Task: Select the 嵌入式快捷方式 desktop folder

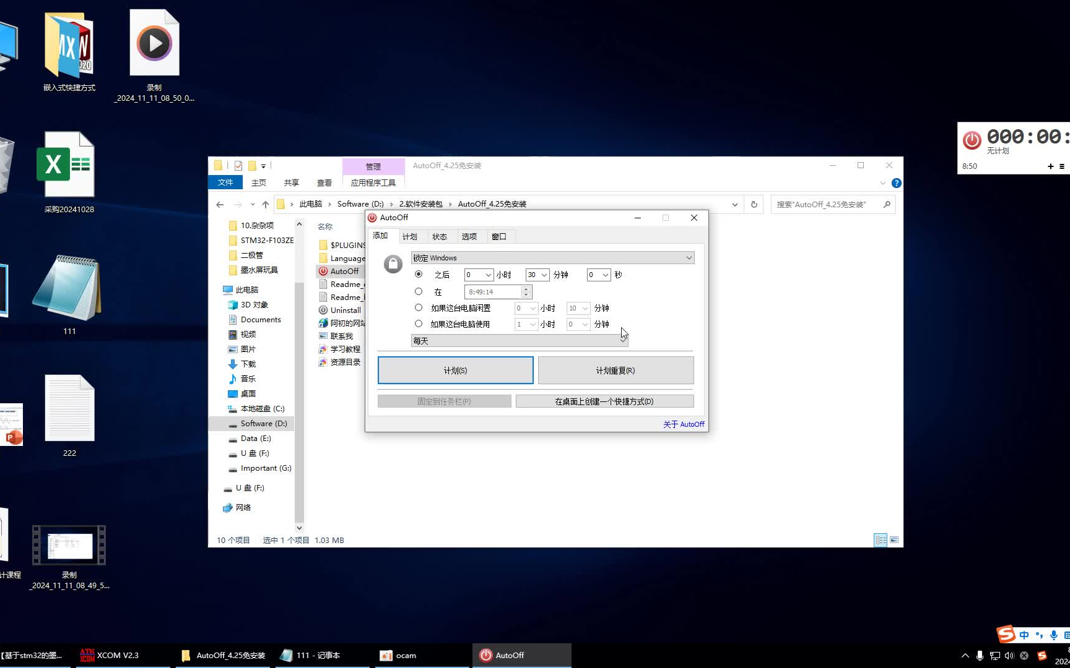Action: pyautogui.click(x=69, y=52)
